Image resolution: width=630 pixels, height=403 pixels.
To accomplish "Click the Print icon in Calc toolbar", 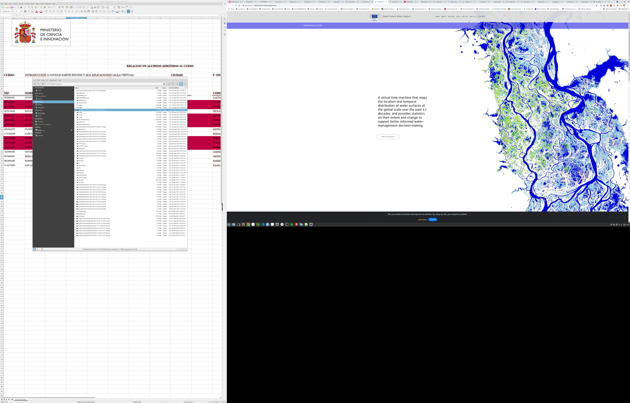I will 21,7.
